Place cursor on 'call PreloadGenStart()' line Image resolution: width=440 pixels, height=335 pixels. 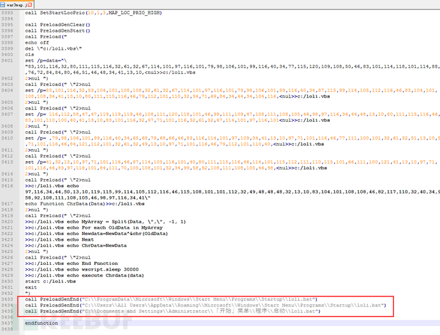[57, 31]
